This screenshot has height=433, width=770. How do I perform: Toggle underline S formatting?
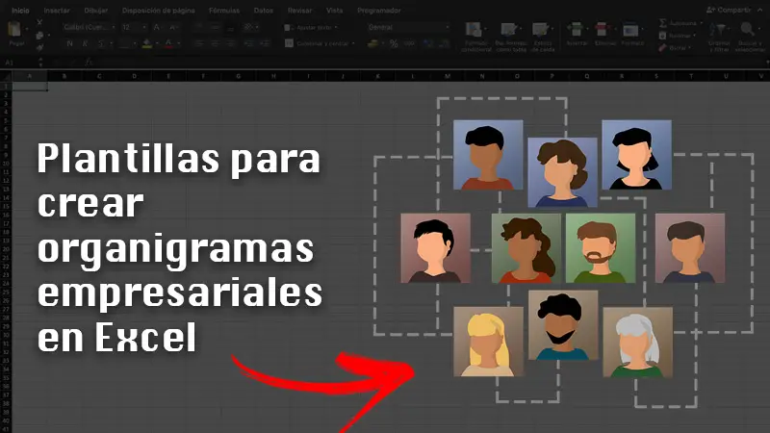pyautogui.click(x=101, y=43)
